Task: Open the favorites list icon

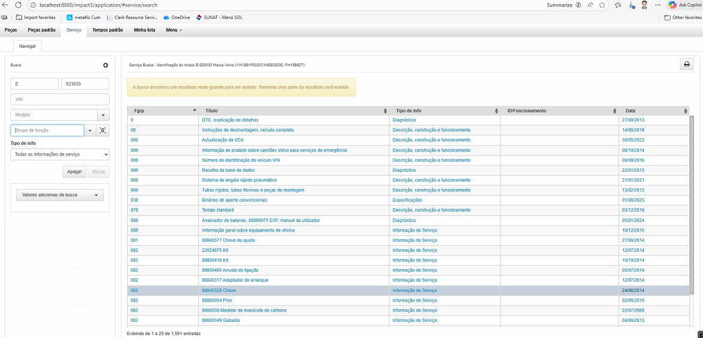Action: tap(617, 5)
